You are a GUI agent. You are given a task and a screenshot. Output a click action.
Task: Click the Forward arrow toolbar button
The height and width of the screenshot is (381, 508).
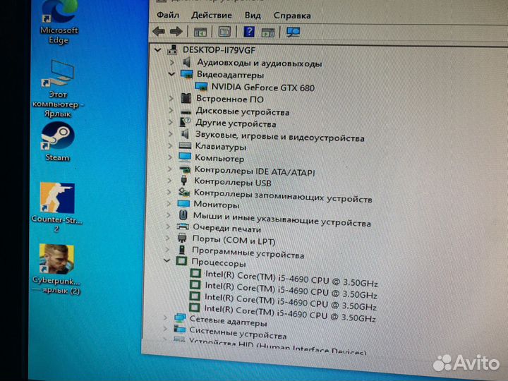pos(176,32)
